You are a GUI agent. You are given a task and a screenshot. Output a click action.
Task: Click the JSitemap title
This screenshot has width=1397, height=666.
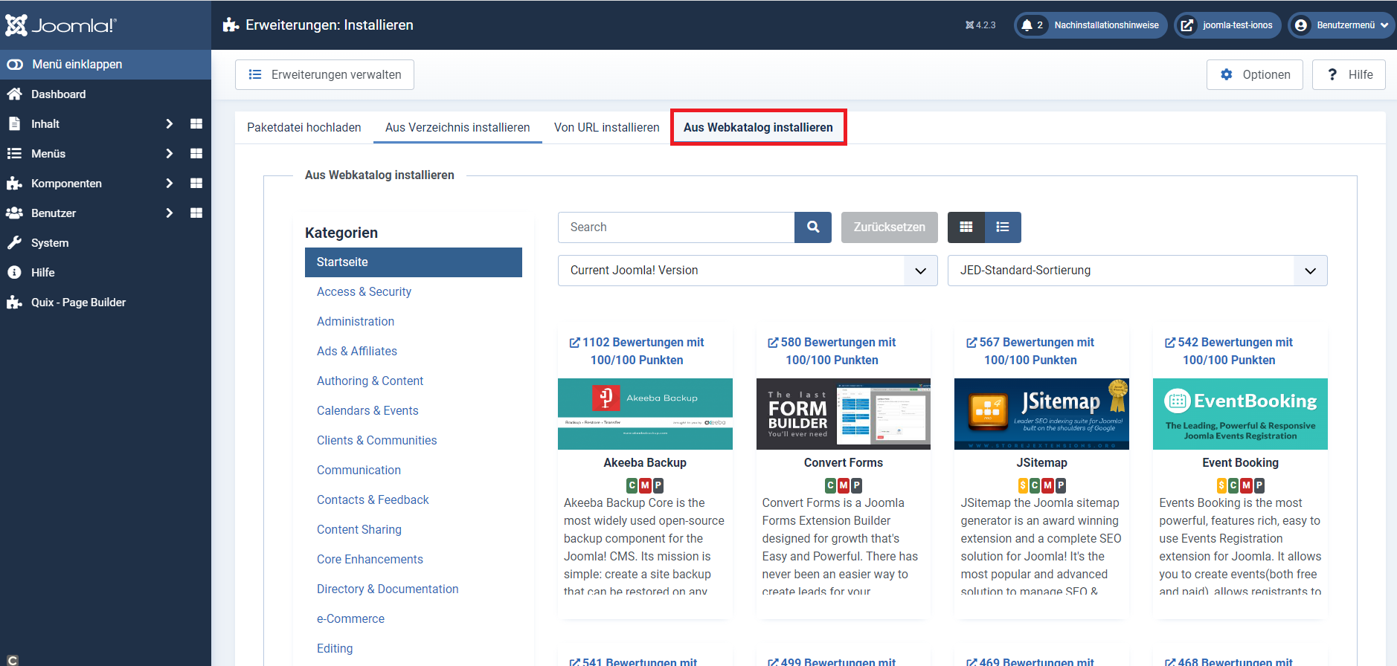(x=1041, y=463)
